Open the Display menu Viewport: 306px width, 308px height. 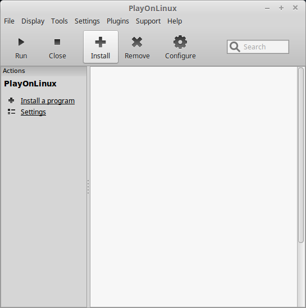click(x=33, y=21)
